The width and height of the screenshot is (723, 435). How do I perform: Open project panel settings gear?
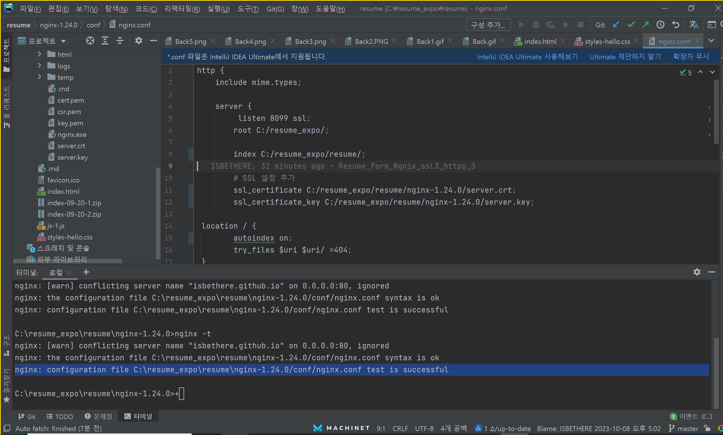pos(138,41)
